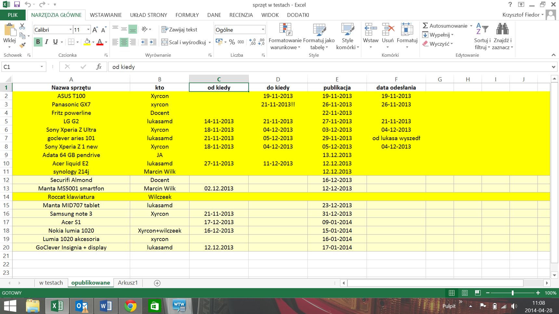Image resolution: width=559 pixels, height=314 pixels.
Task: Switch to the WSTAWIANIE ribbon tab
Action: pyautogui.click(x=106, y=15)
